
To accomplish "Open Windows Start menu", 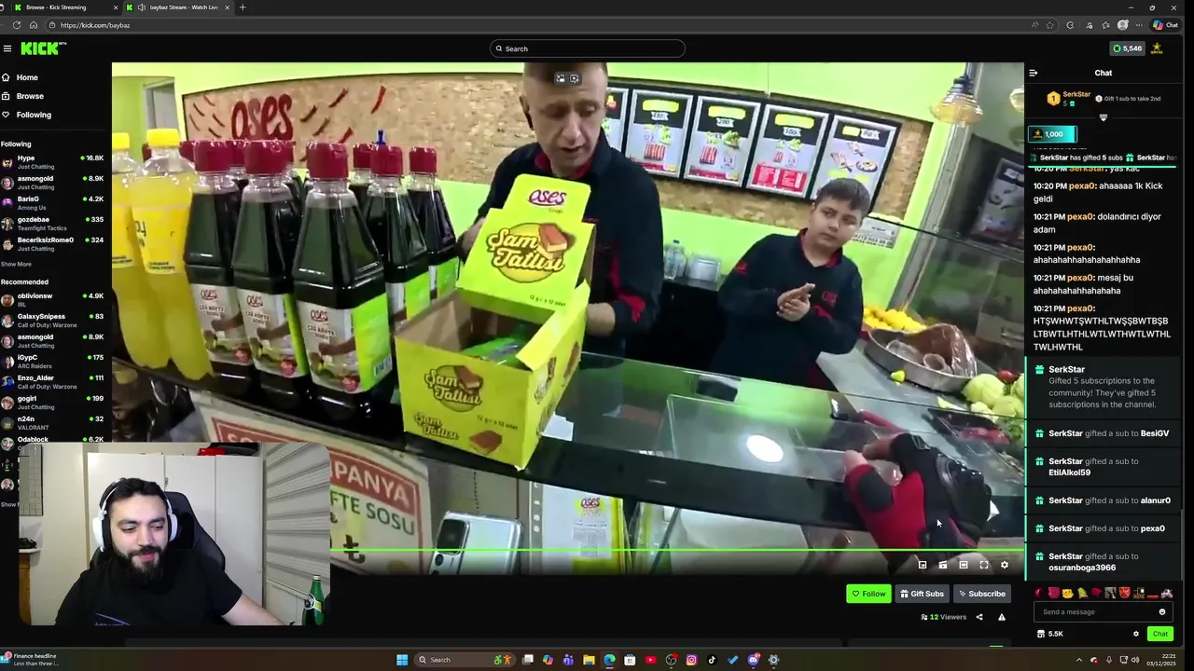I will coord(402,660).
